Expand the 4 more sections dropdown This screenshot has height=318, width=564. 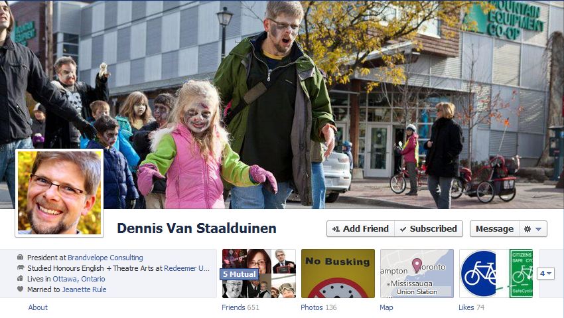point(545,274)
